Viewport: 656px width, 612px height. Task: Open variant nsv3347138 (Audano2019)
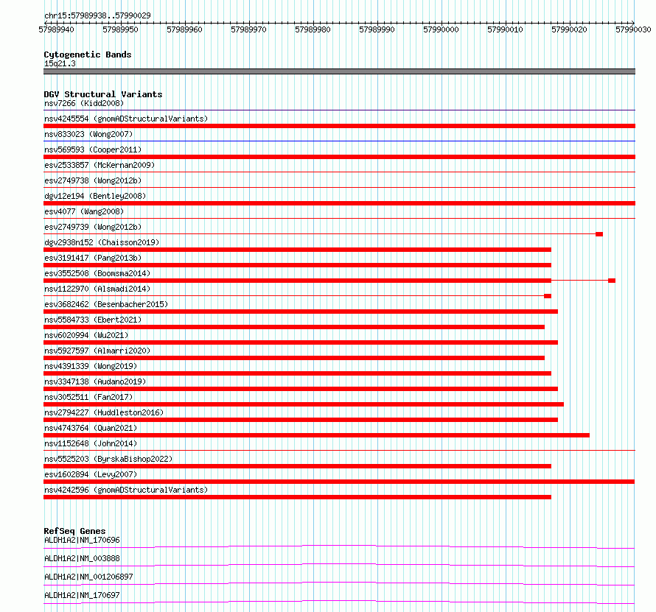pyautogui.click(x=95, y=381)
